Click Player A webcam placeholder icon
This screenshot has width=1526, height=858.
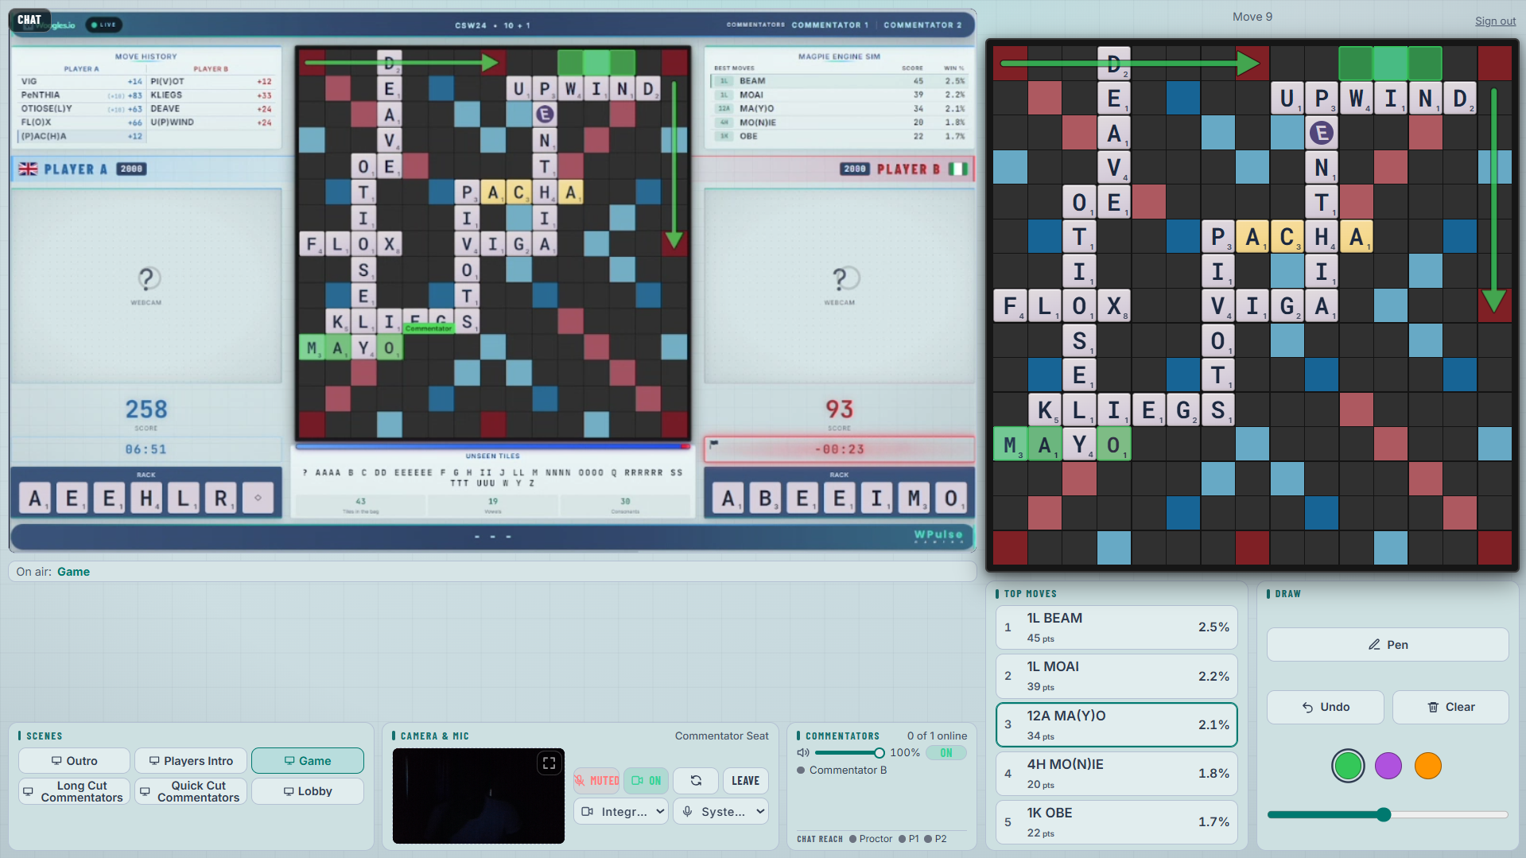[x=147, y=278]
